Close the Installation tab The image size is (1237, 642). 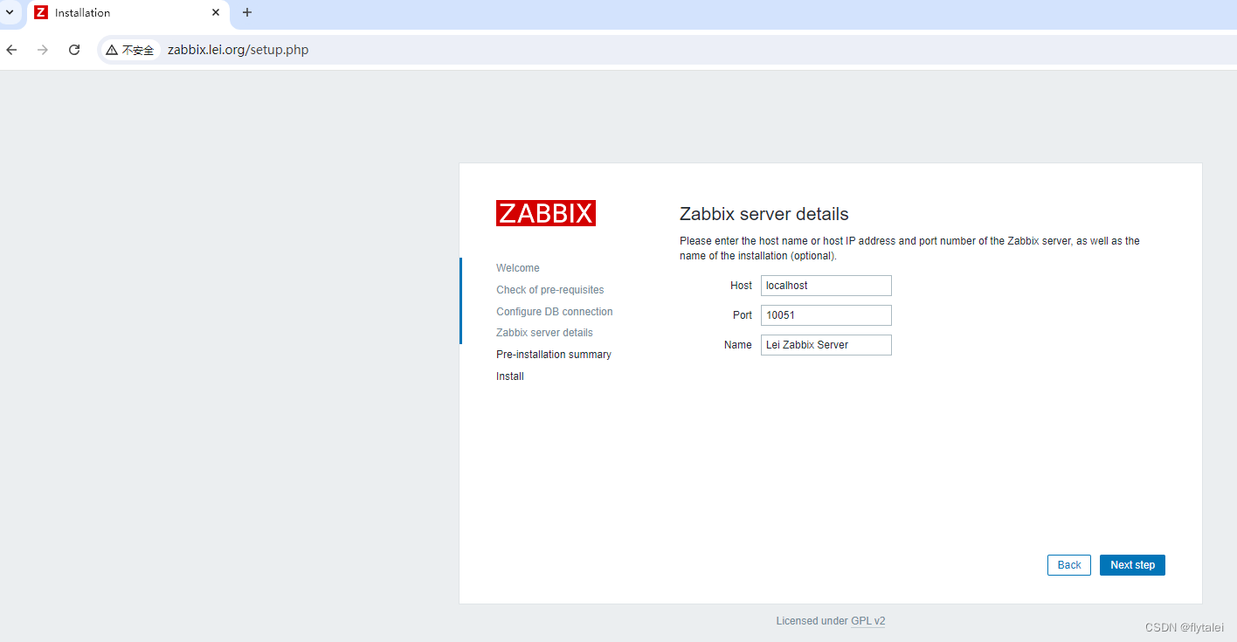point(216,12)
